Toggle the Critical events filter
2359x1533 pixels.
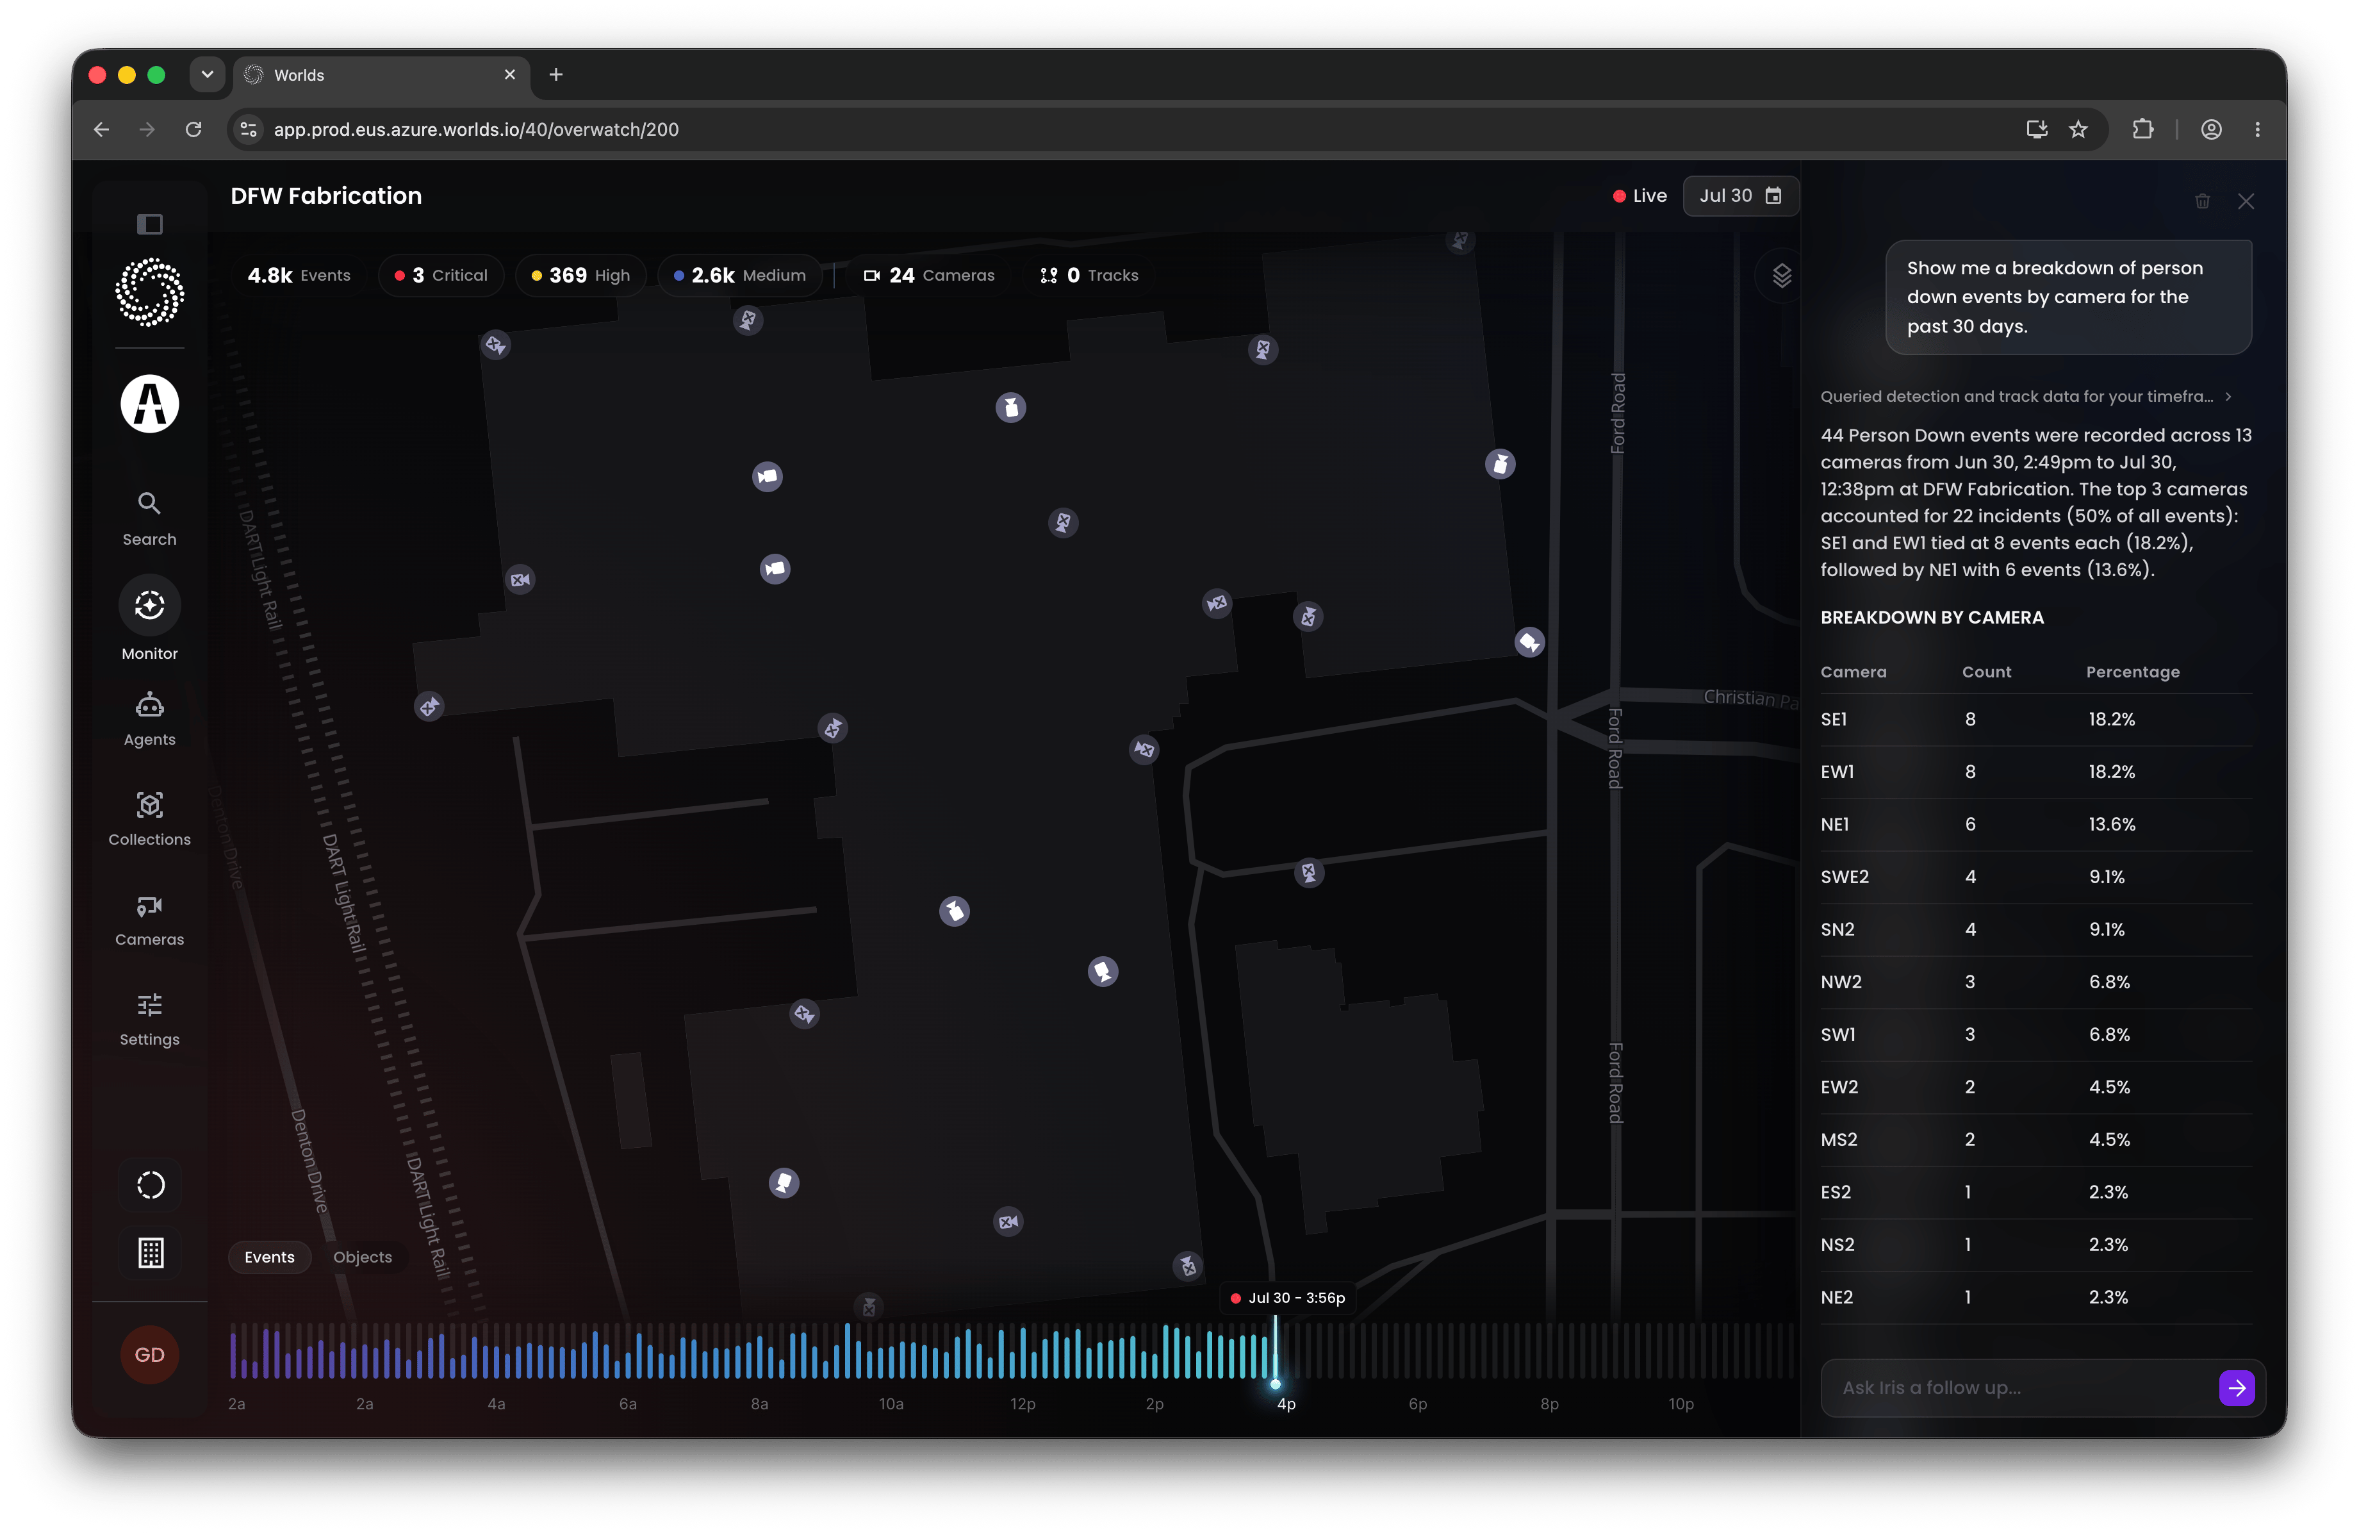(x=441, y=276)
